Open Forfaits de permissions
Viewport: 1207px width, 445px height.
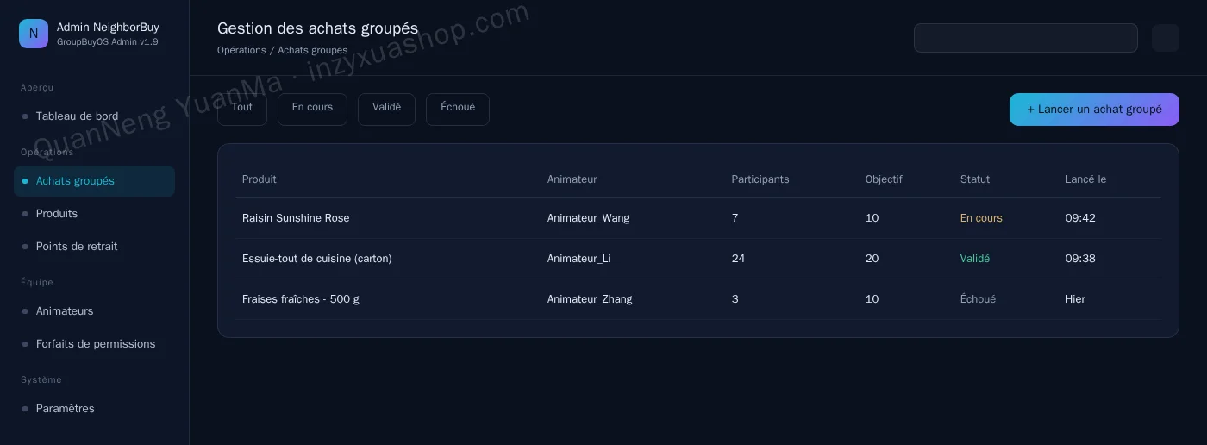pyautogui.click(x=94, y=344)
